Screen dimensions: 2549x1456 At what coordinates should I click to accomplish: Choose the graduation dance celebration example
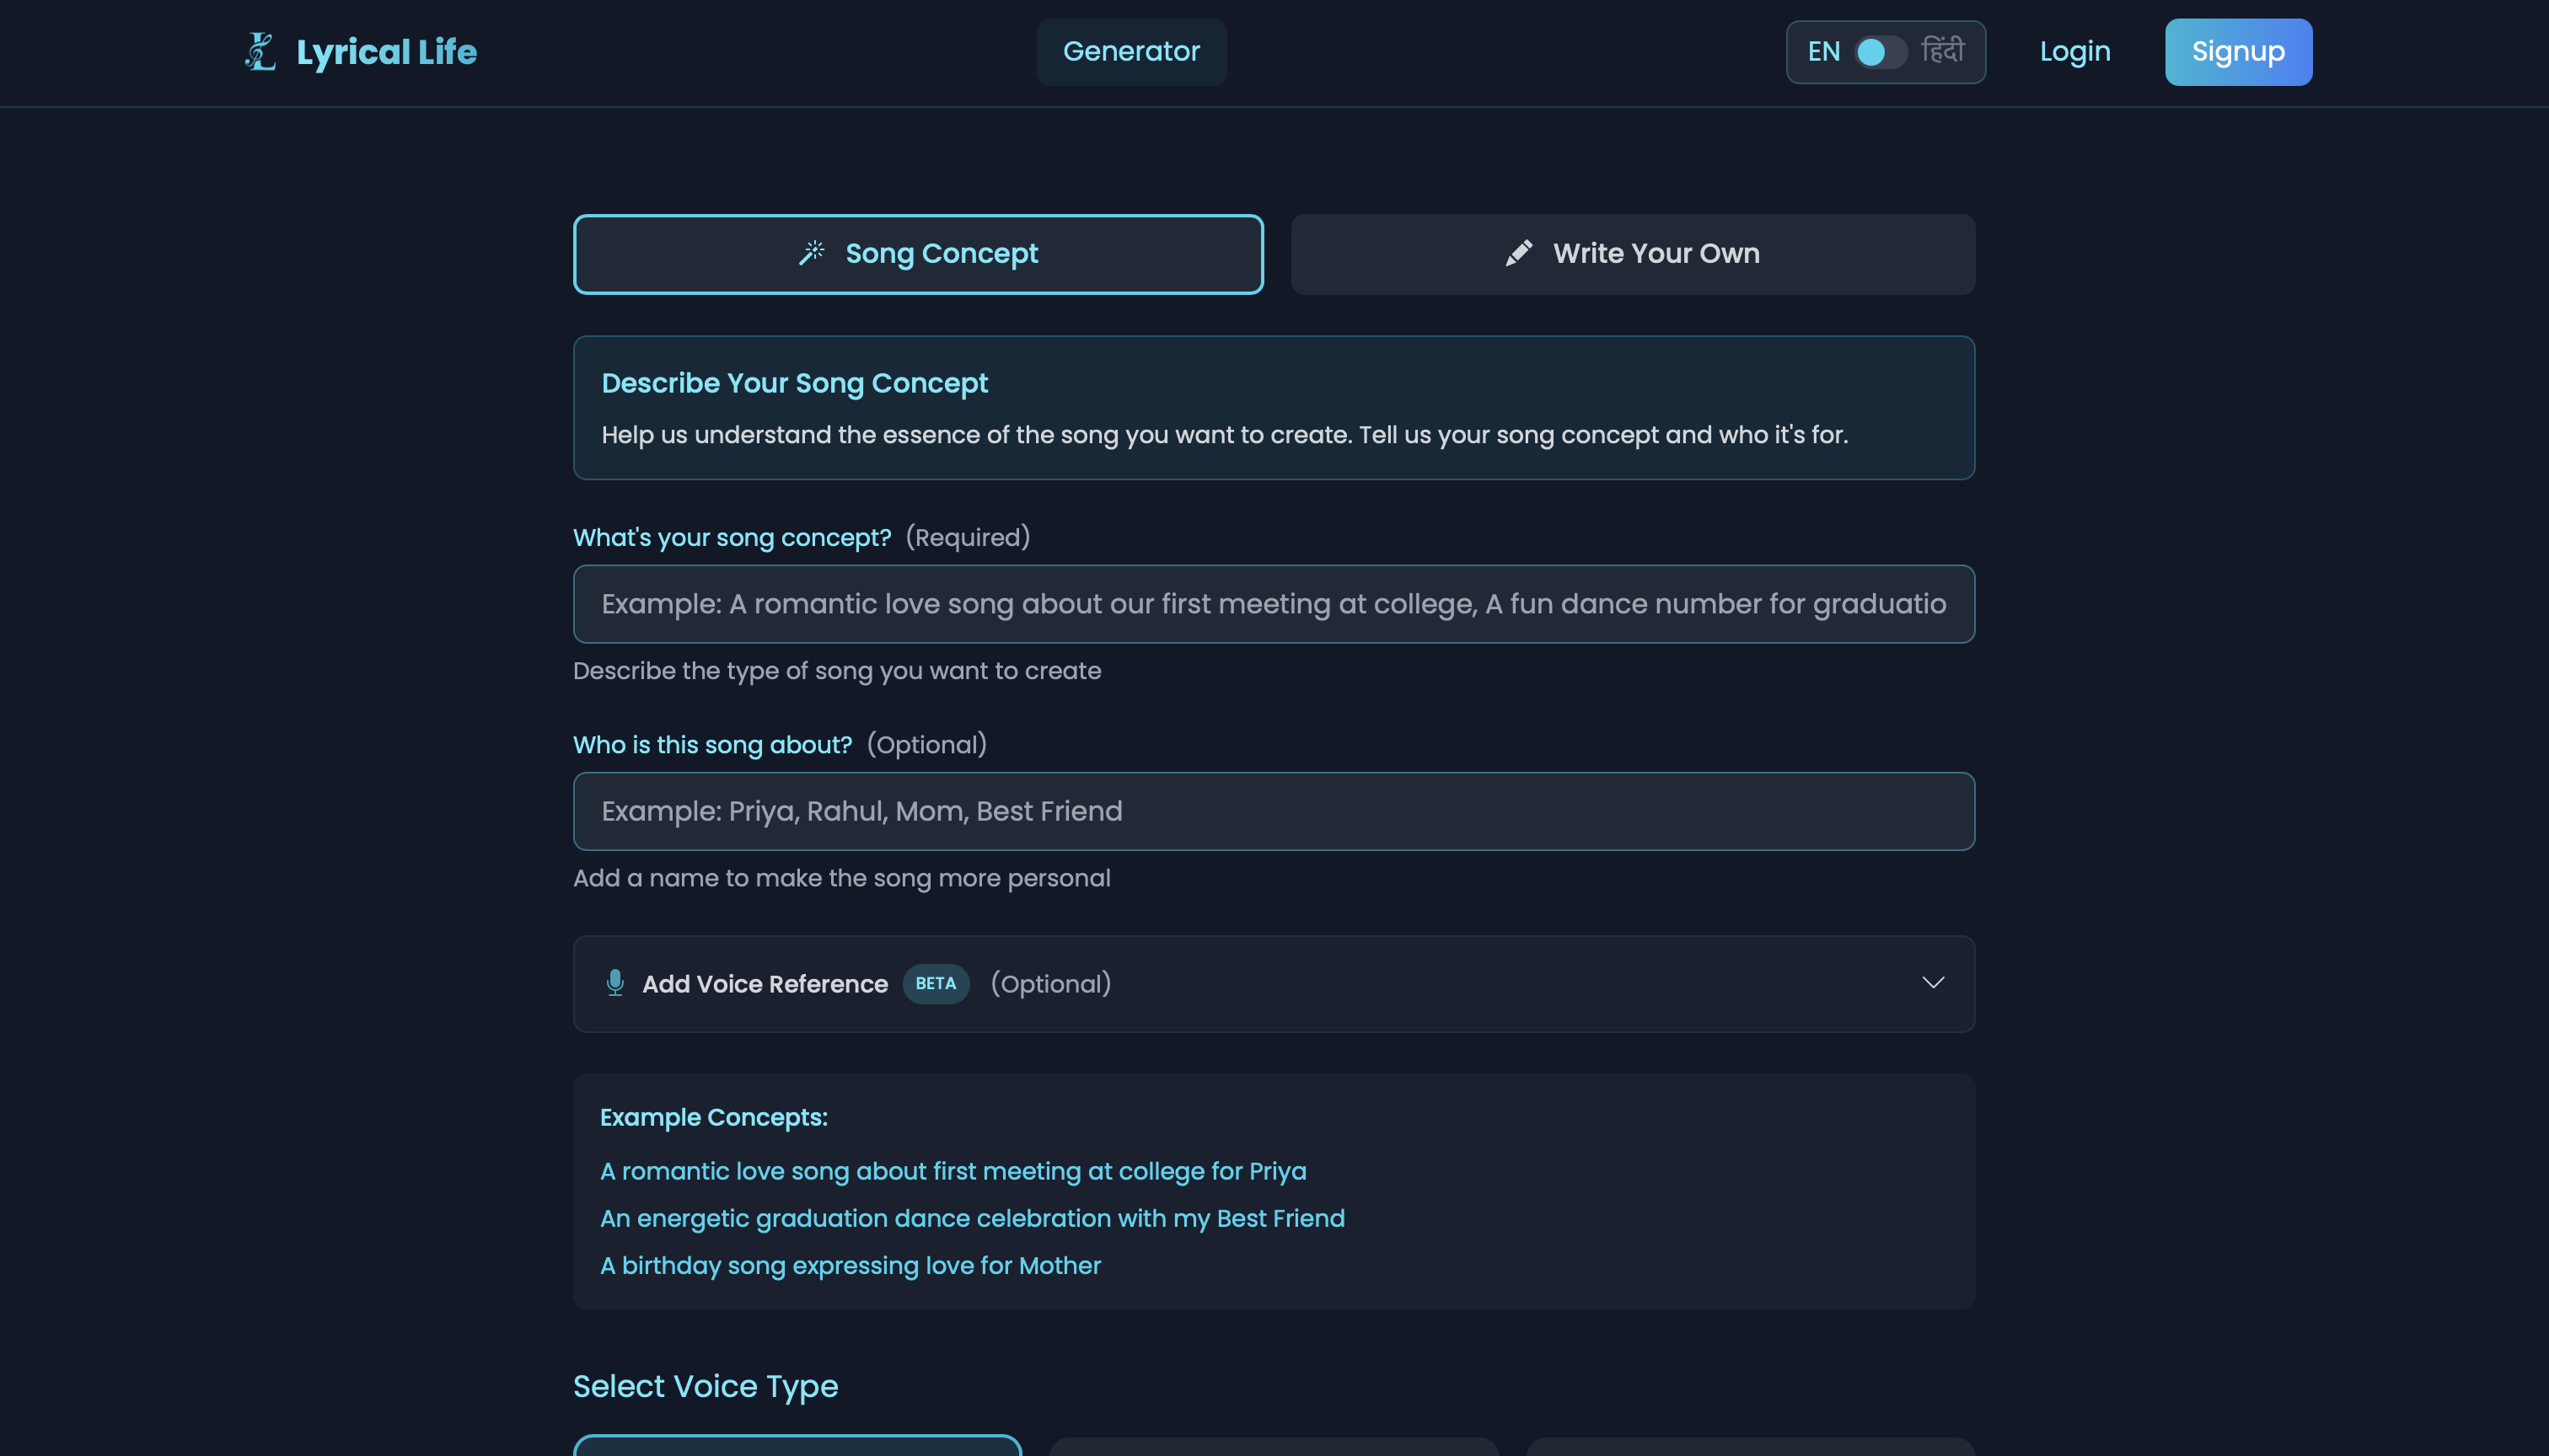point(971,1218)
